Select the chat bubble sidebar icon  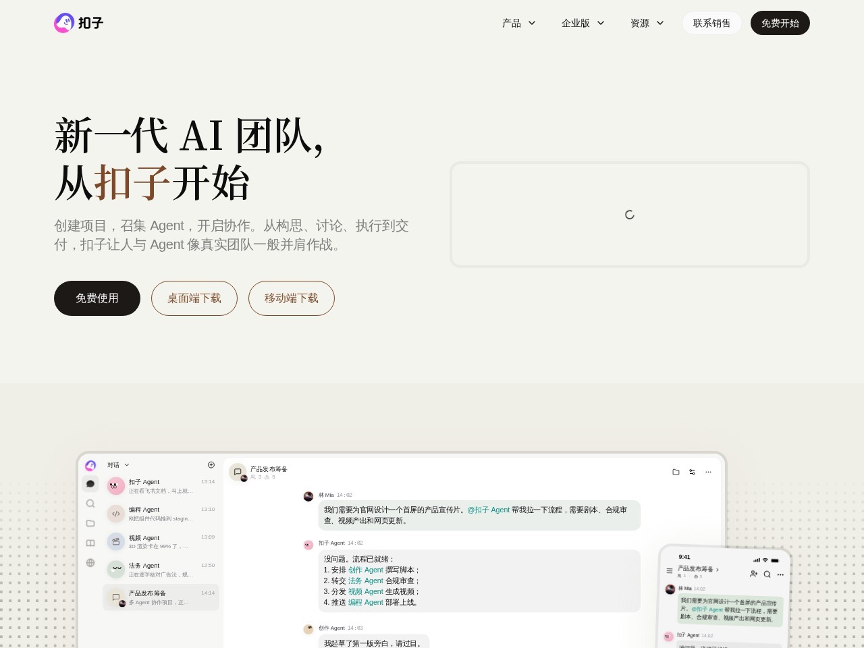click(90, 483)
